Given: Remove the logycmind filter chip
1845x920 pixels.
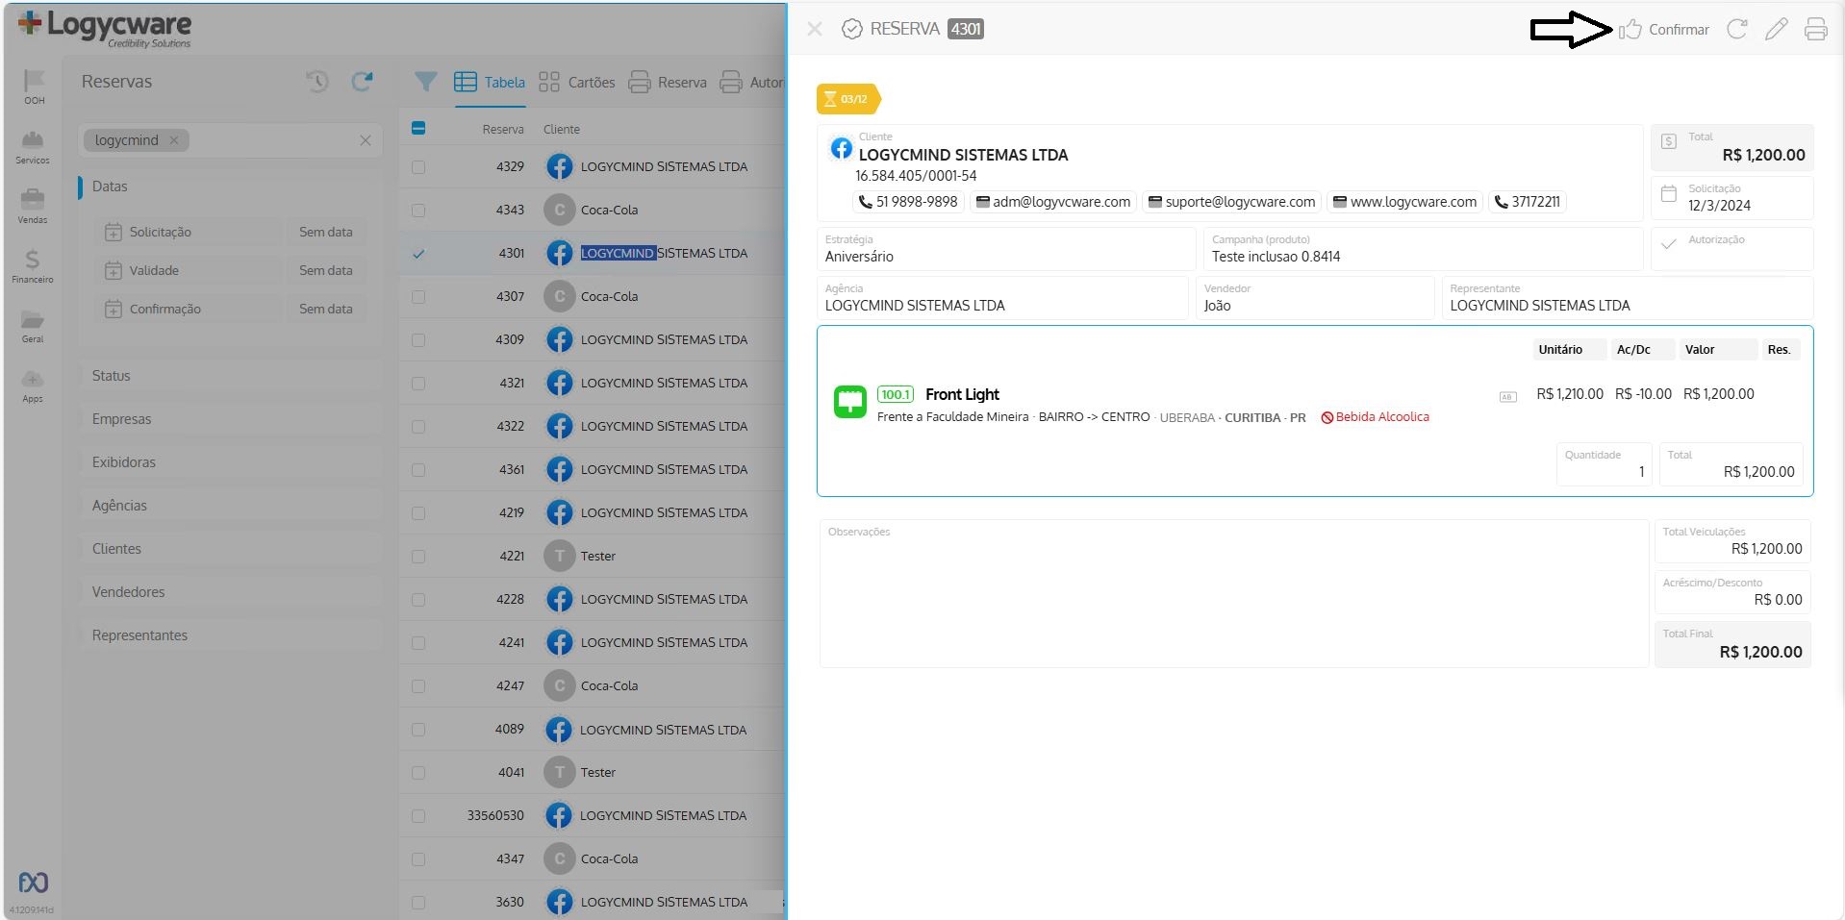Looking at the screenshot, I should click(174, 140).
